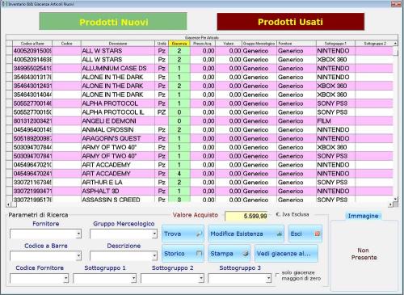Click the Gruppo Merceologico column header
The height and width of the screenshot is (295, 404).
(x=259, y=44)
